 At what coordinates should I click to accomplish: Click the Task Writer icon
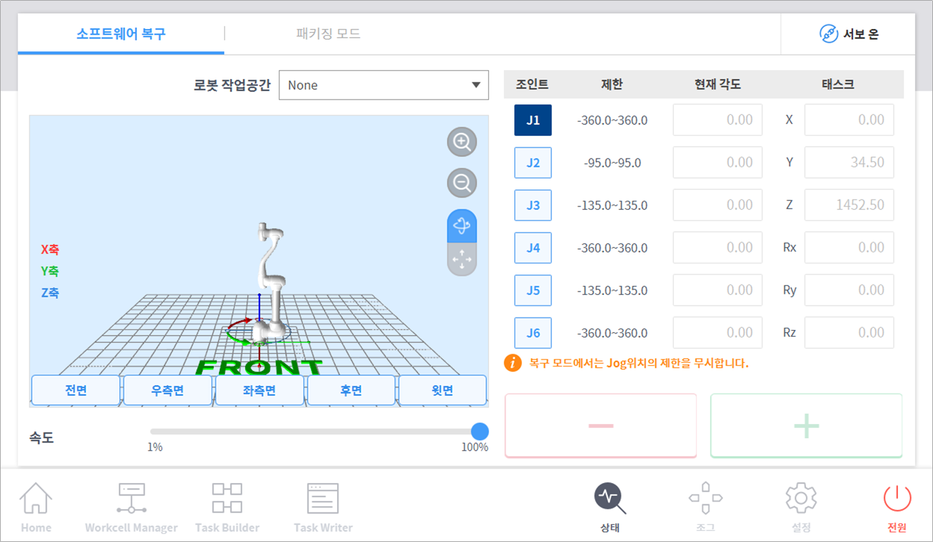coord(322,504)
